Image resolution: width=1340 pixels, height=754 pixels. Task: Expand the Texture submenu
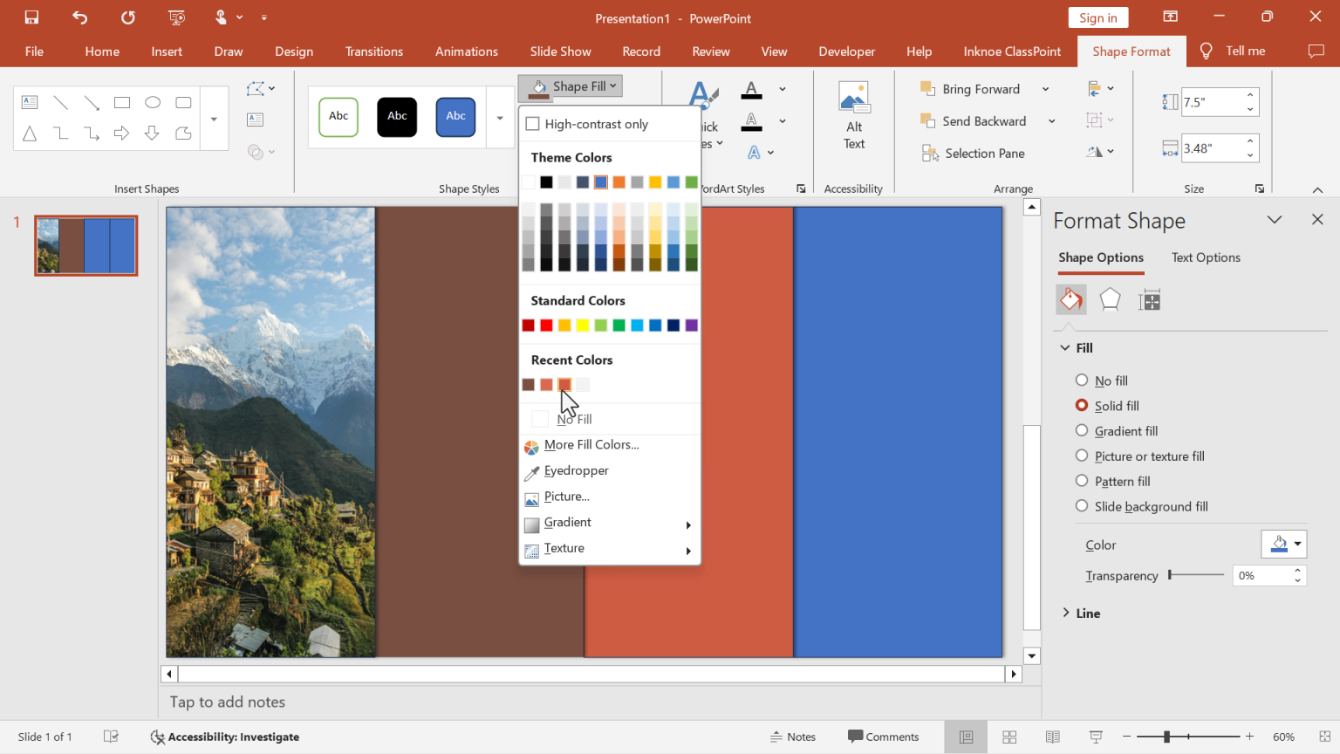(566, 548)
